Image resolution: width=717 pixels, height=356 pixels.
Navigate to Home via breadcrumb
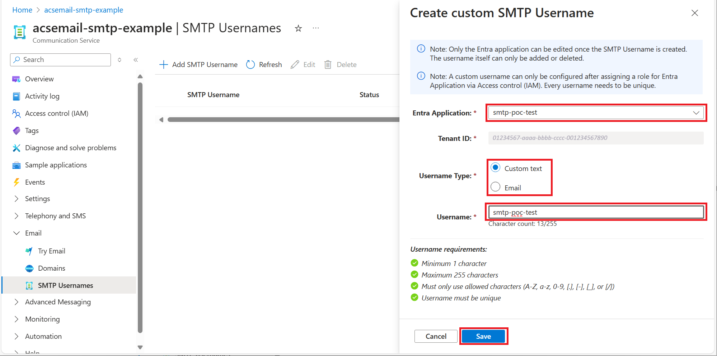click(x=22, y=10)
